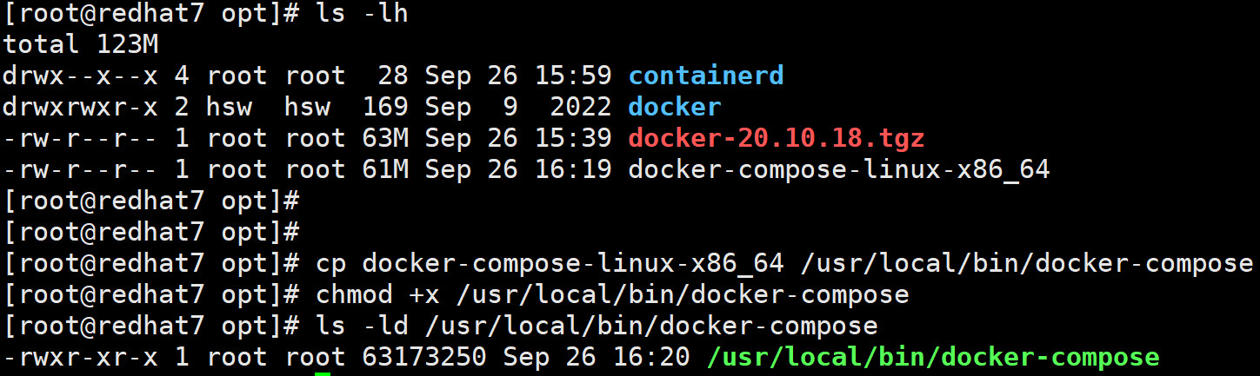The height and width of the screenshot is (376, 1260).
Task: Click the 'cp' command on the prompt line
Action: point(330,263)
